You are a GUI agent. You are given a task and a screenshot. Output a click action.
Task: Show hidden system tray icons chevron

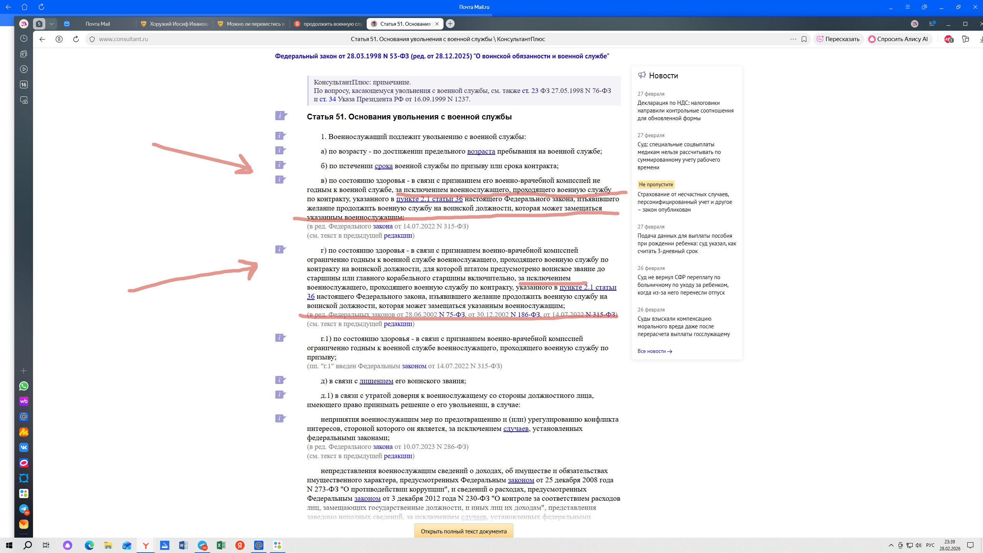coord(891,545)
